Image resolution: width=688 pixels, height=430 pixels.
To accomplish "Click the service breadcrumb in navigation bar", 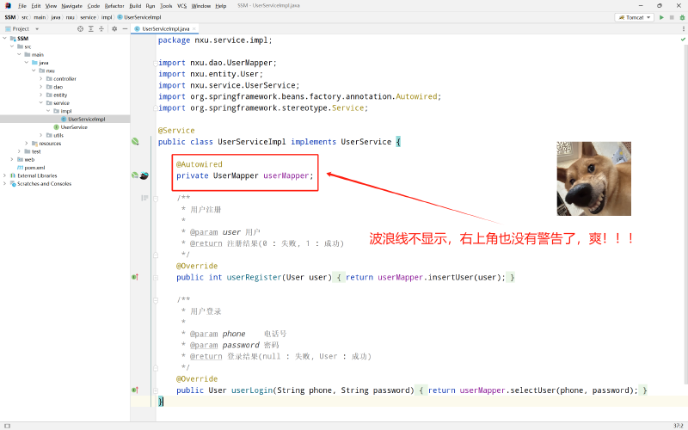I will [x=88, y=17].
